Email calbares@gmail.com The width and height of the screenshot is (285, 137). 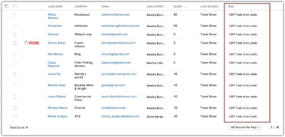[115, 15]
